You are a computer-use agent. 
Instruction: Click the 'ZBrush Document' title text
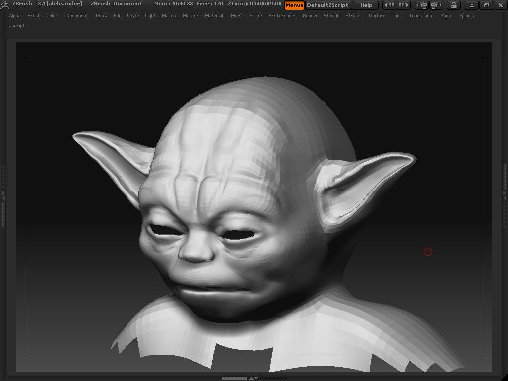117,4
